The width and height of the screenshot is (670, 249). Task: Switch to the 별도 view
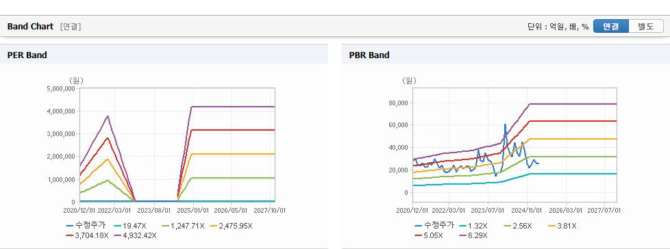point(646,26)
